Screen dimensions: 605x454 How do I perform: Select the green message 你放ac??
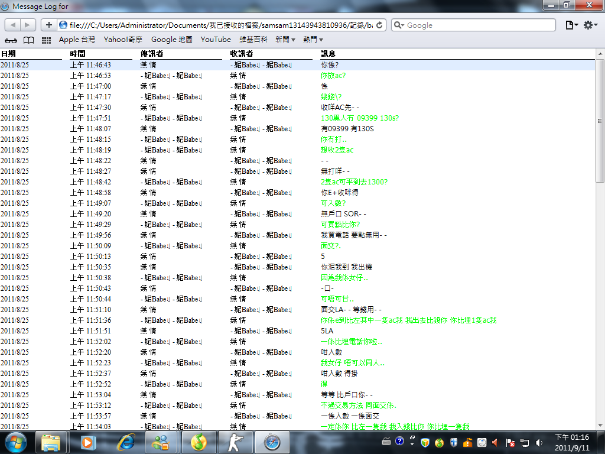(333, 76)
